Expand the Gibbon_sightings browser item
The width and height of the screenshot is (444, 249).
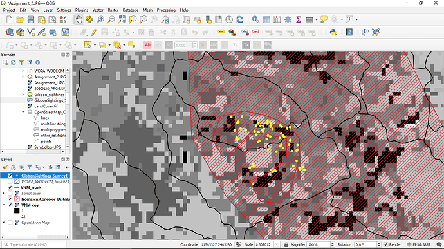[x=23, y=95]
